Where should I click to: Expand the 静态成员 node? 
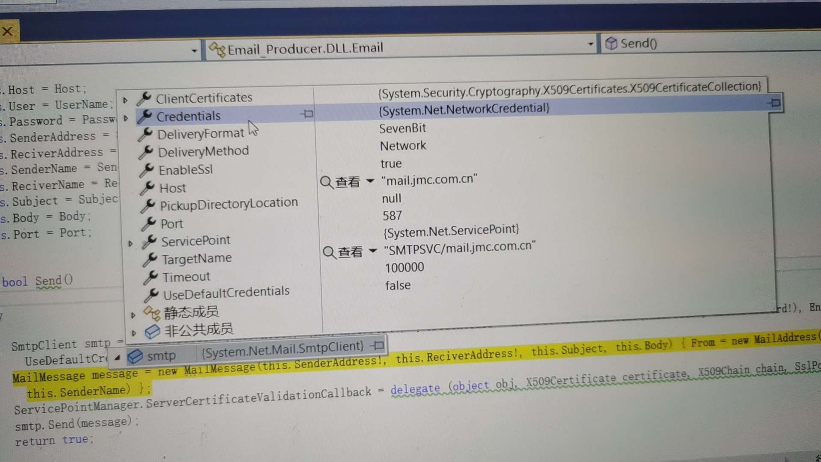point(133,315)
